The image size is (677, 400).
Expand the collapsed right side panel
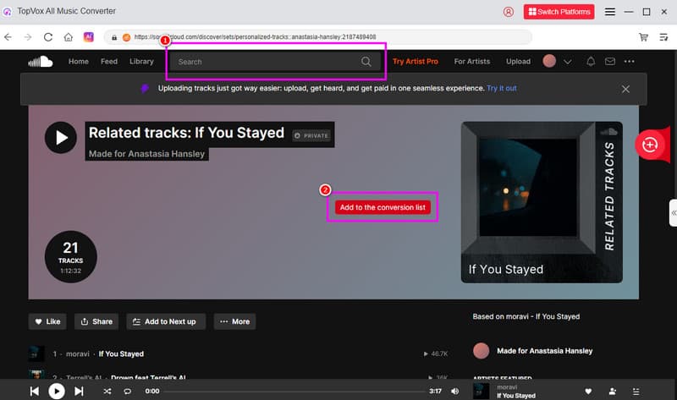[x=673, y=213]
